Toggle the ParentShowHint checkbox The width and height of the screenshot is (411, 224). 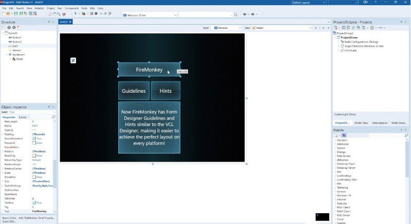[34, 138]
